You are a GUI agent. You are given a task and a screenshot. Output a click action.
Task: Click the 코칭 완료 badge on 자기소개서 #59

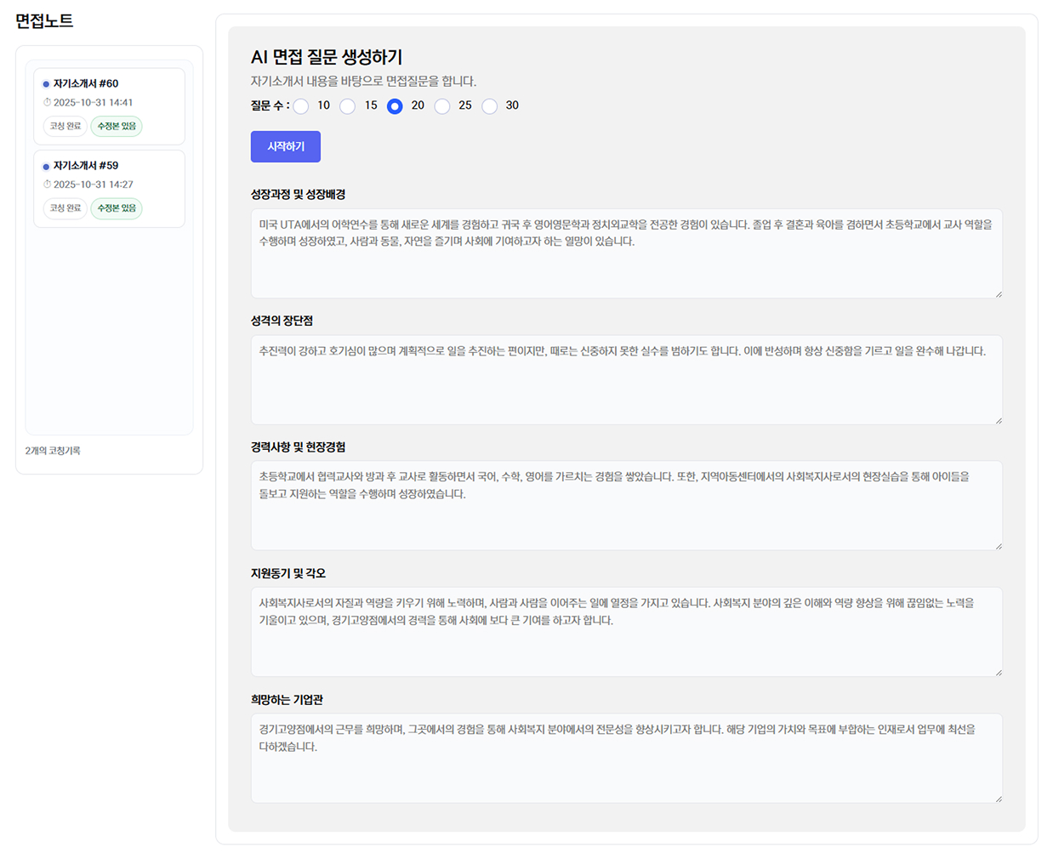[65, 208]
